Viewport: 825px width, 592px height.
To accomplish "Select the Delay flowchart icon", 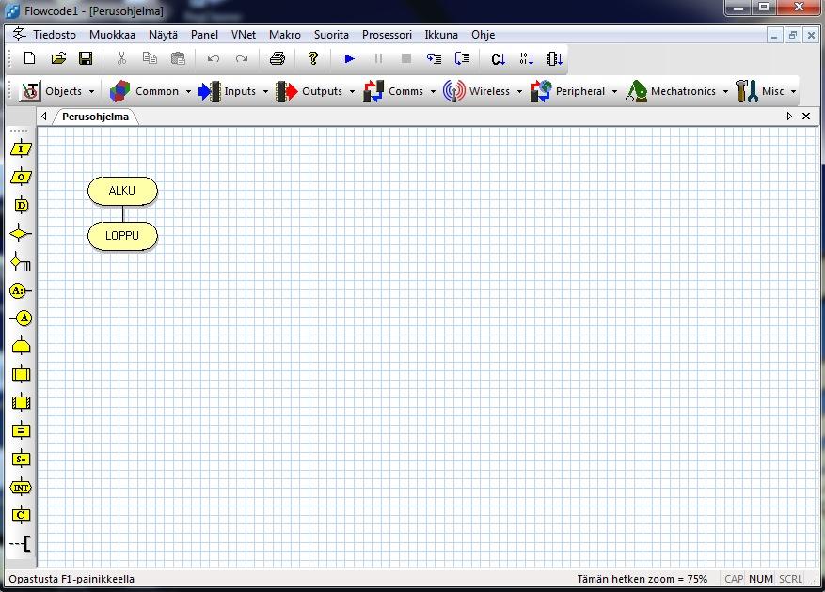I will coord(21,206).
